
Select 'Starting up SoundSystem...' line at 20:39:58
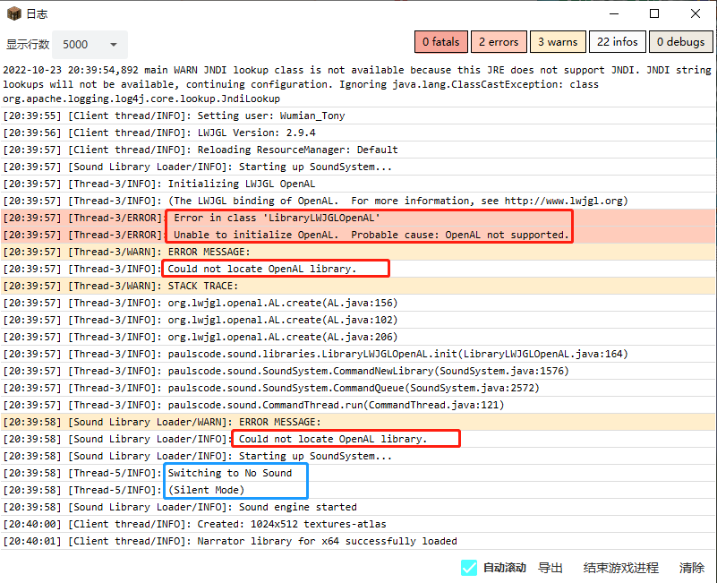pos(358,456)
